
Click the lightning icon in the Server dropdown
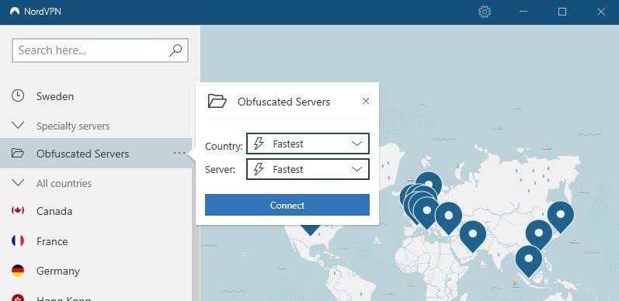(x=259, y=169)
